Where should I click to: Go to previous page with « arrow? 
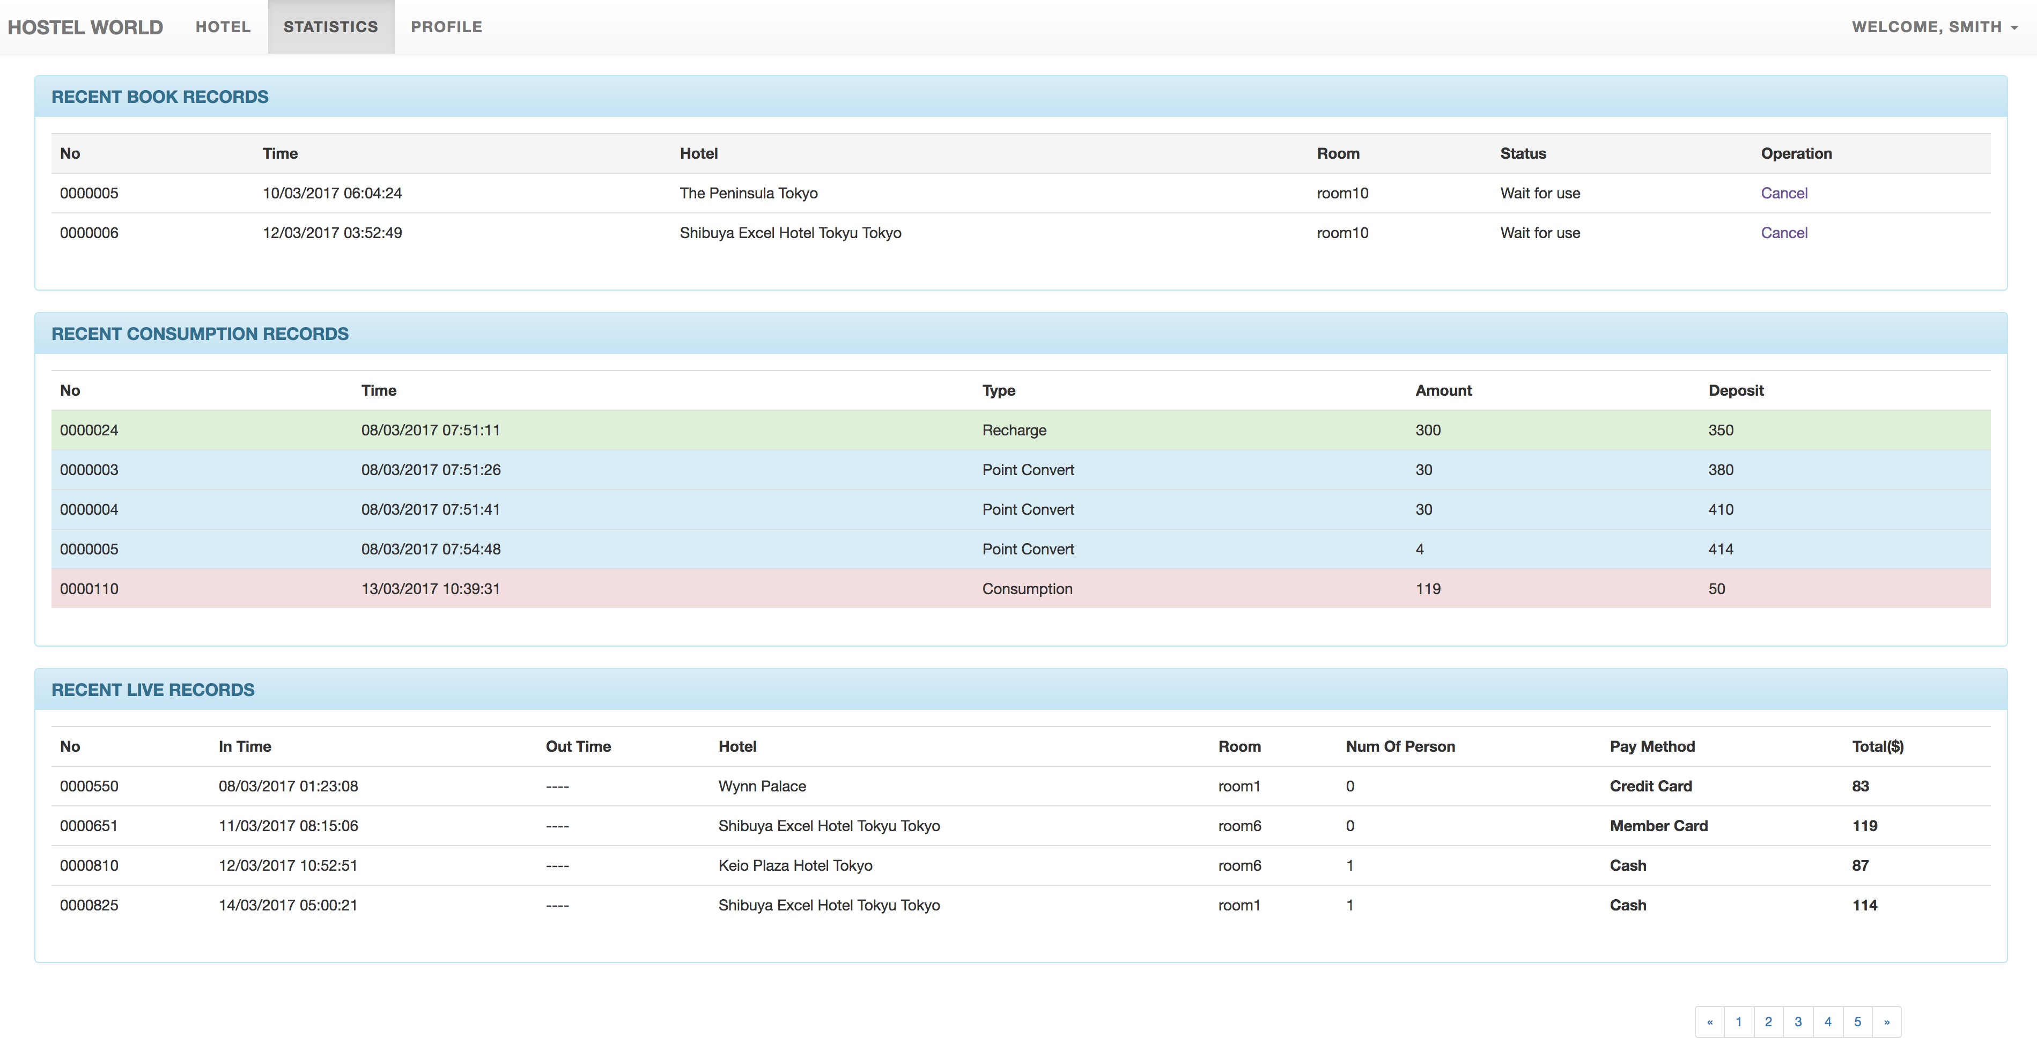1710,1021
